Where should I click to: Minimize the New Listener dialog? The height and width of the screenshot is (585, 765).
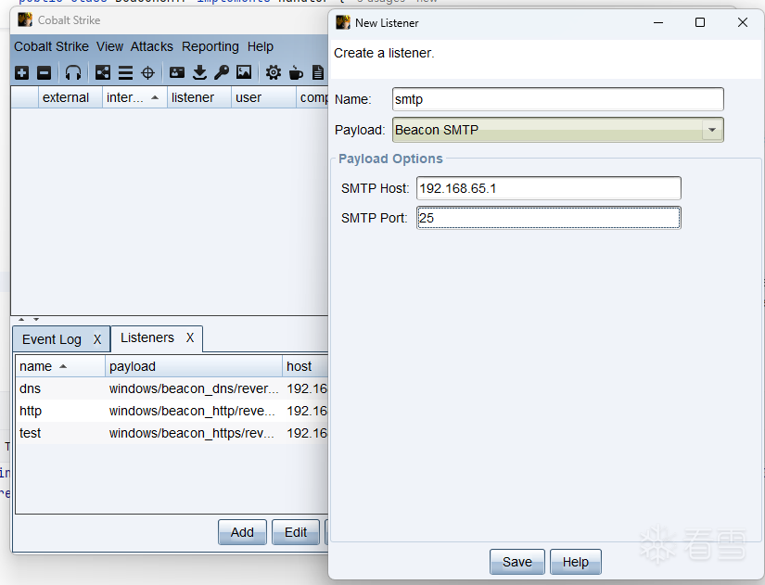658,22
